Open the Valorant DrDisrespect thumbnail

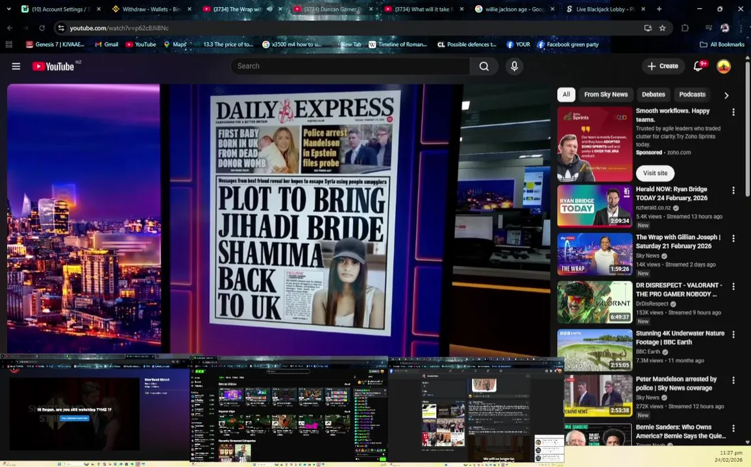click(595, 302)
